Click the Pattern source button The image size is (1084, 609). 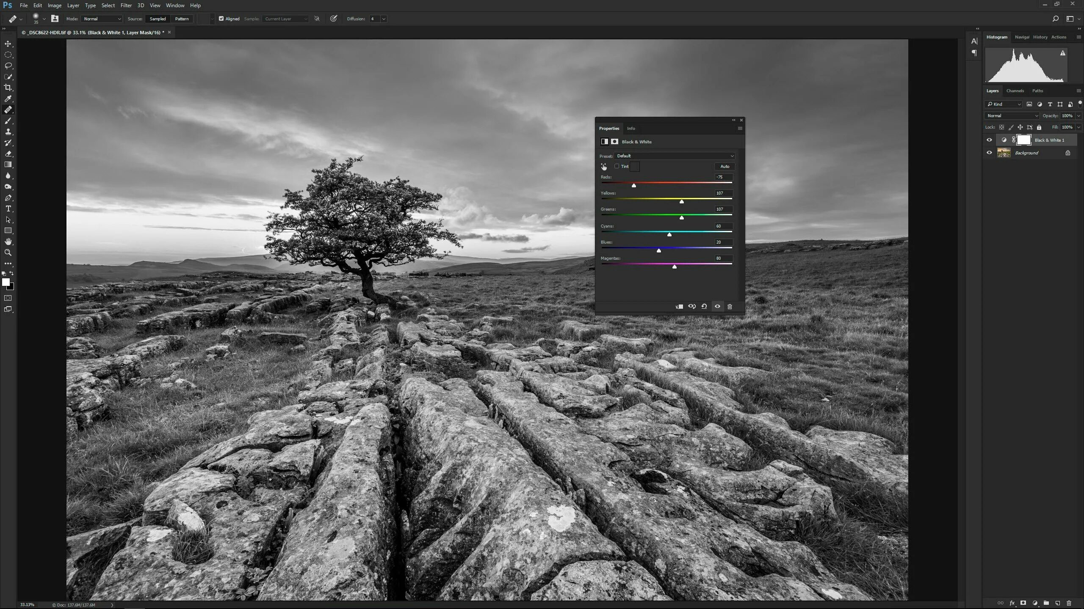pyautogui.click(x=182, y=19)
